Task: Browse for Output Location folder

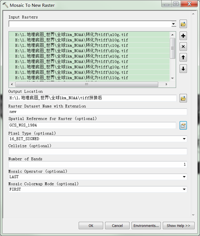Action: pos(183,99)
